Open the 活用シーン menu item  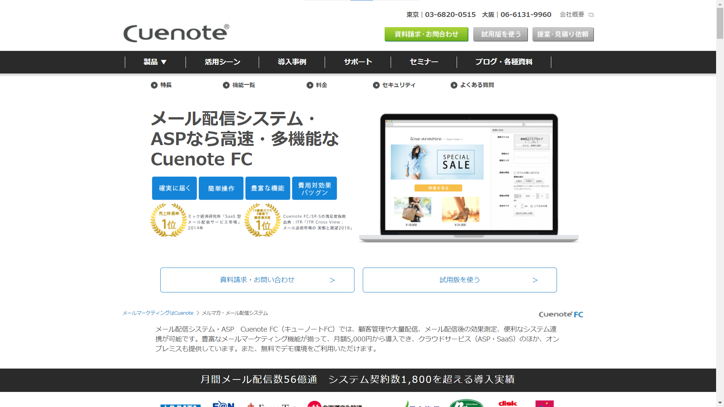click(x=222, y=62)
